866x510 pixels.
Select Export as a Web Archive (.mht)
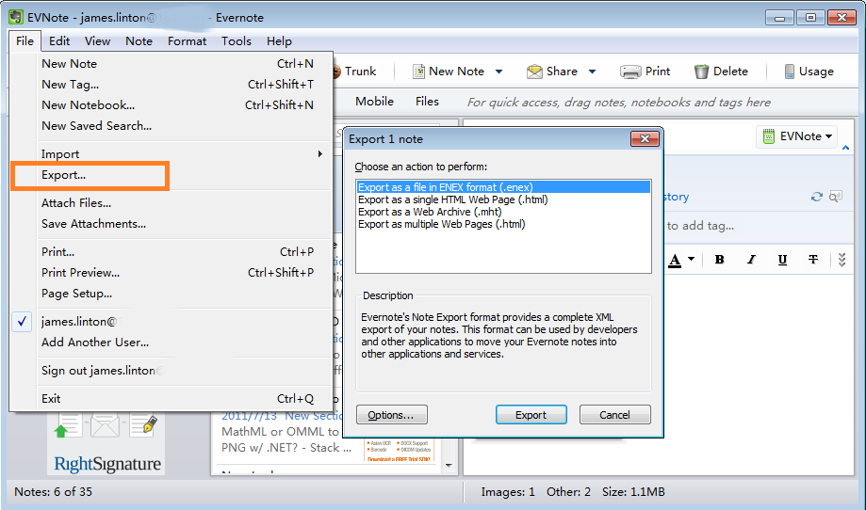coord(503,212)
